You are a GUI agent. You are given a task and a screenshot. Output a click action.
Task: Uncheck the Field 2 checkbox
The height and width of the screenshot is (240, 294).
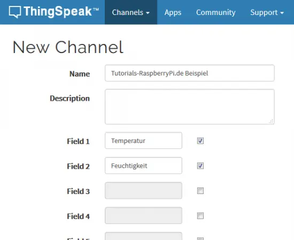(200, 166)
